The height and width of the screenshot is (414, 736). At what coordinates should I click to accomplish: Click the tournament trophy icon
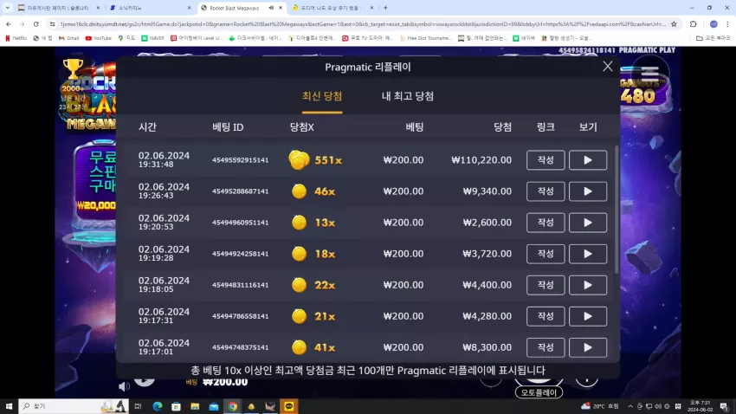73,69
